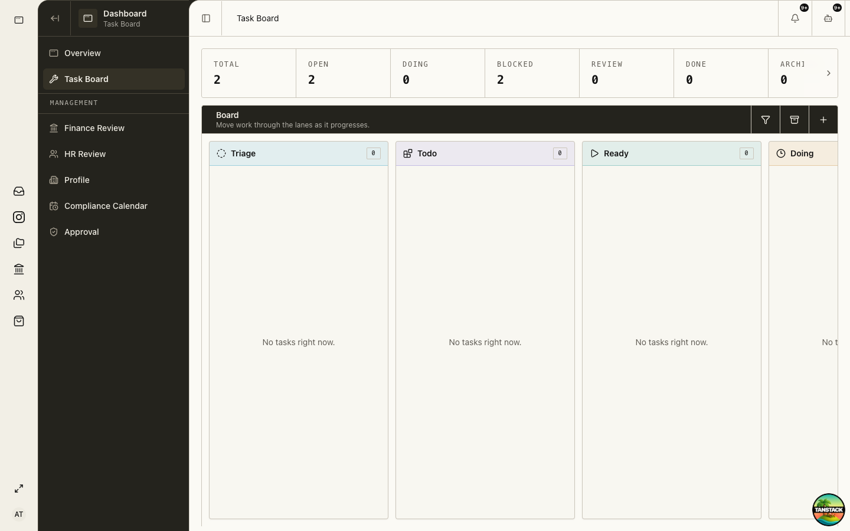This screenshot has height=531, width=850.
Task: Open HR Review page
Action: 114,154
